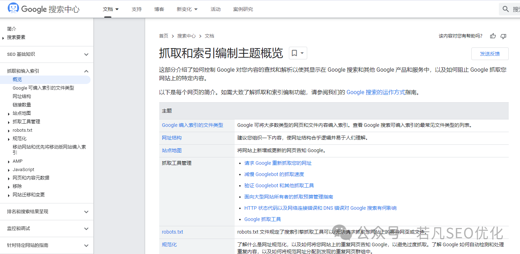Expand the 站点地图 sidebar tree item
Image resolution: width=520 pixels, height=254 pixels.
[x=9, y=113]
